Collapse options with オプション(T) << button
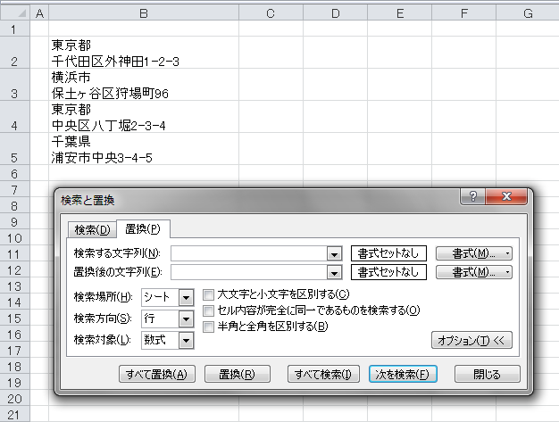The width and height of the screenshot is (559, 422). [x=471, y=340]
